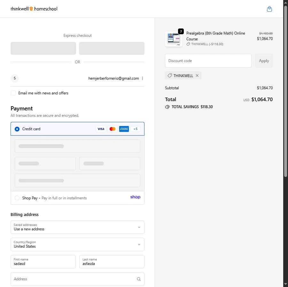Select the Credit card payment option
The height and width of the screenshot is (287, 288).
(77, 129)
